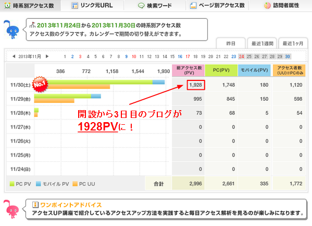Go to previous month arrow

coord(14,56)
